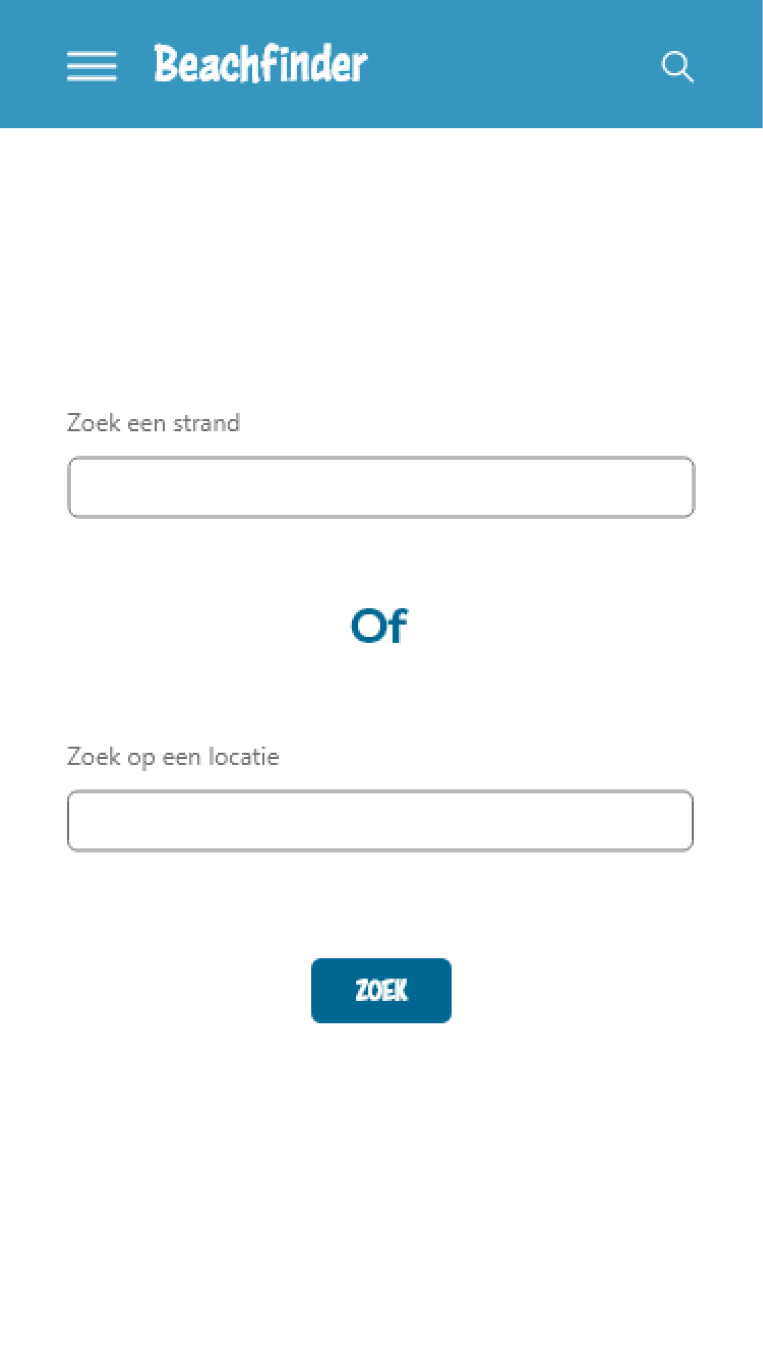The image size is (763, 1353).
Task: Submit the search with ZOEK
Action: coord(381,991)
